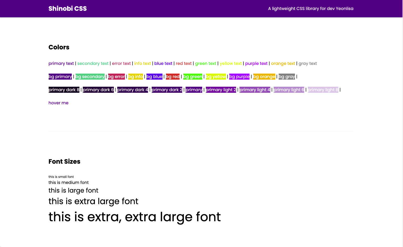Click the 'this is small font' line
Image resolution: width=403 pixels, height=247 pixels.
point(61,177)
